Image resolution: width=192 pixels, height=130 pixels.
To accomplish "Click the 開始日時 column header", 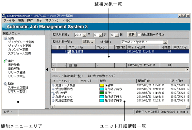I will 153,81.
